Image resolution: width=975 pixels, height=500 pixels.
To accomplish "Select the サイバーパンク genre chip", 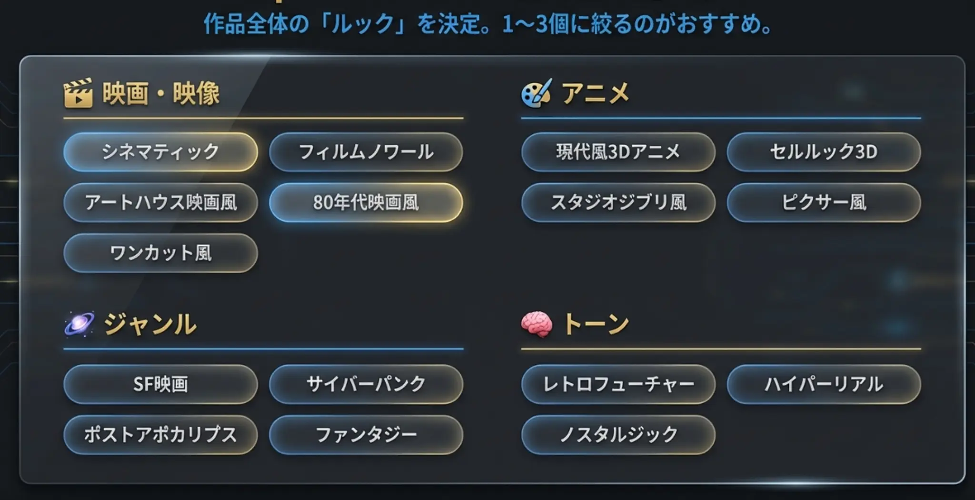I will (366, 384).
